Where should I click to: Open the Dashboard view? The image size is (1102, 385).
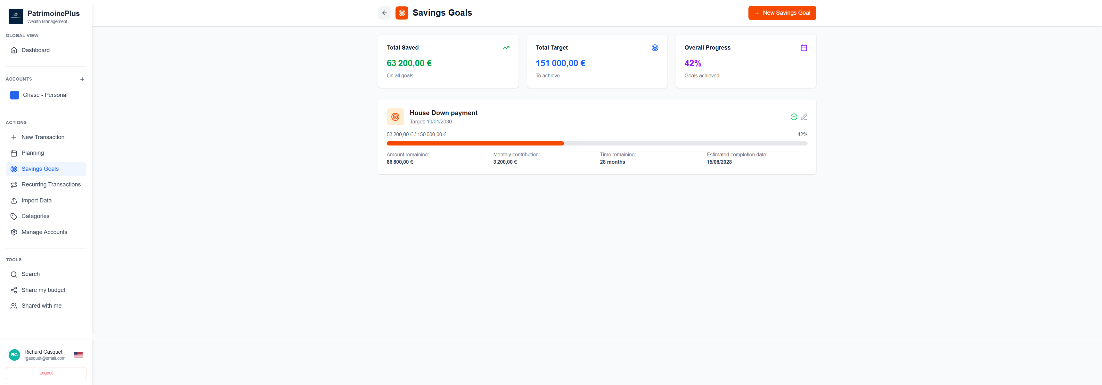[36, 50]
